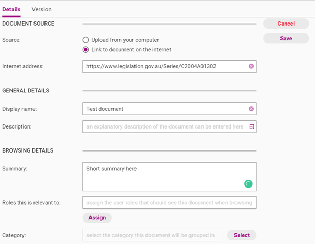Click Select button for Category
315x244 pixels.
(241, 235)
